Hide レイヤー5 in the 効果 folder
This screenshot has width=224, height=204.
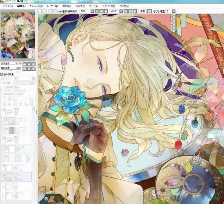(x=6, y=128)
